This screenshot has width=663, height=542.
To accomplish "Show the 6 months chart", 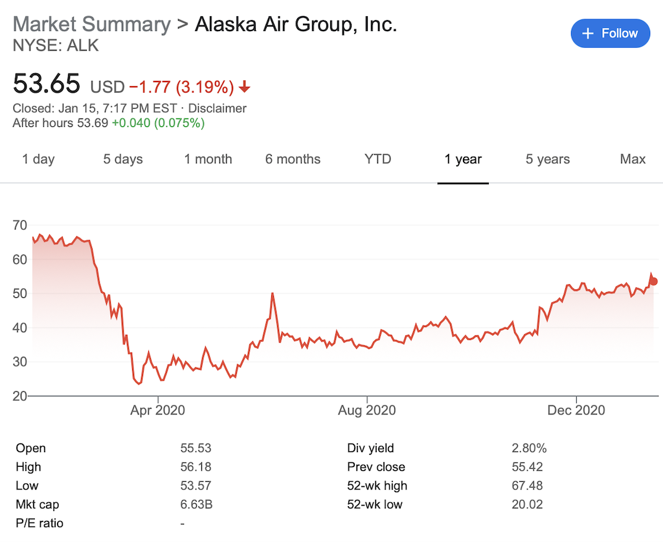I will [x=293, y=159].
